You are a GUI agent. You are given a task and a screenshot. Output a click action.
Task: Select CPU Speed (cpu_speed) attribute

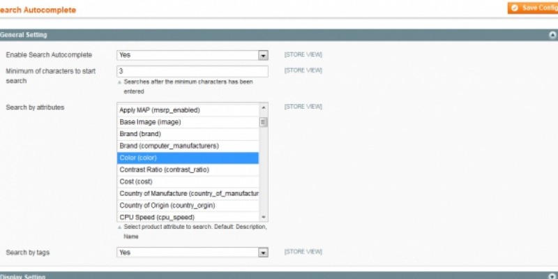188,217
